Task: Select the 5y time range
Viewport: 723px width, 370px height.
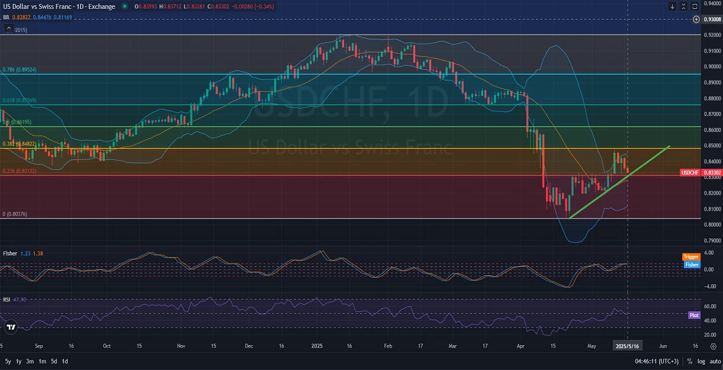Action: (8, 361)
